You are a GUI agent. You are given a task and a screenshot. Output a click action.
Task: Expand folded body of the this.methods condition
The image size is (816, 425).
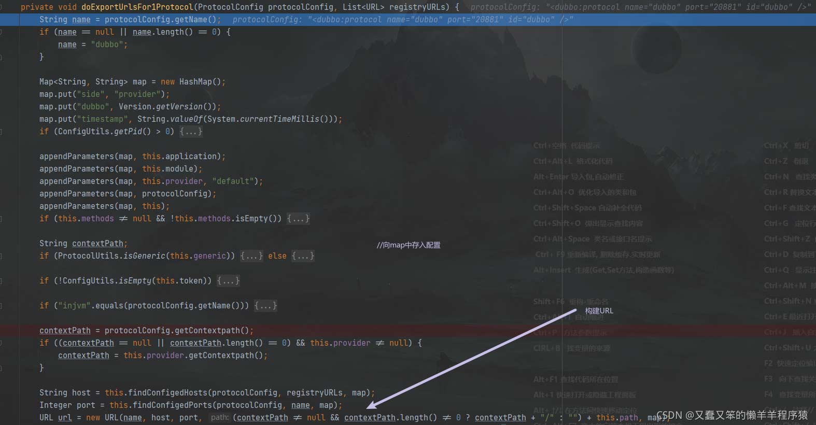coord(298,219)
